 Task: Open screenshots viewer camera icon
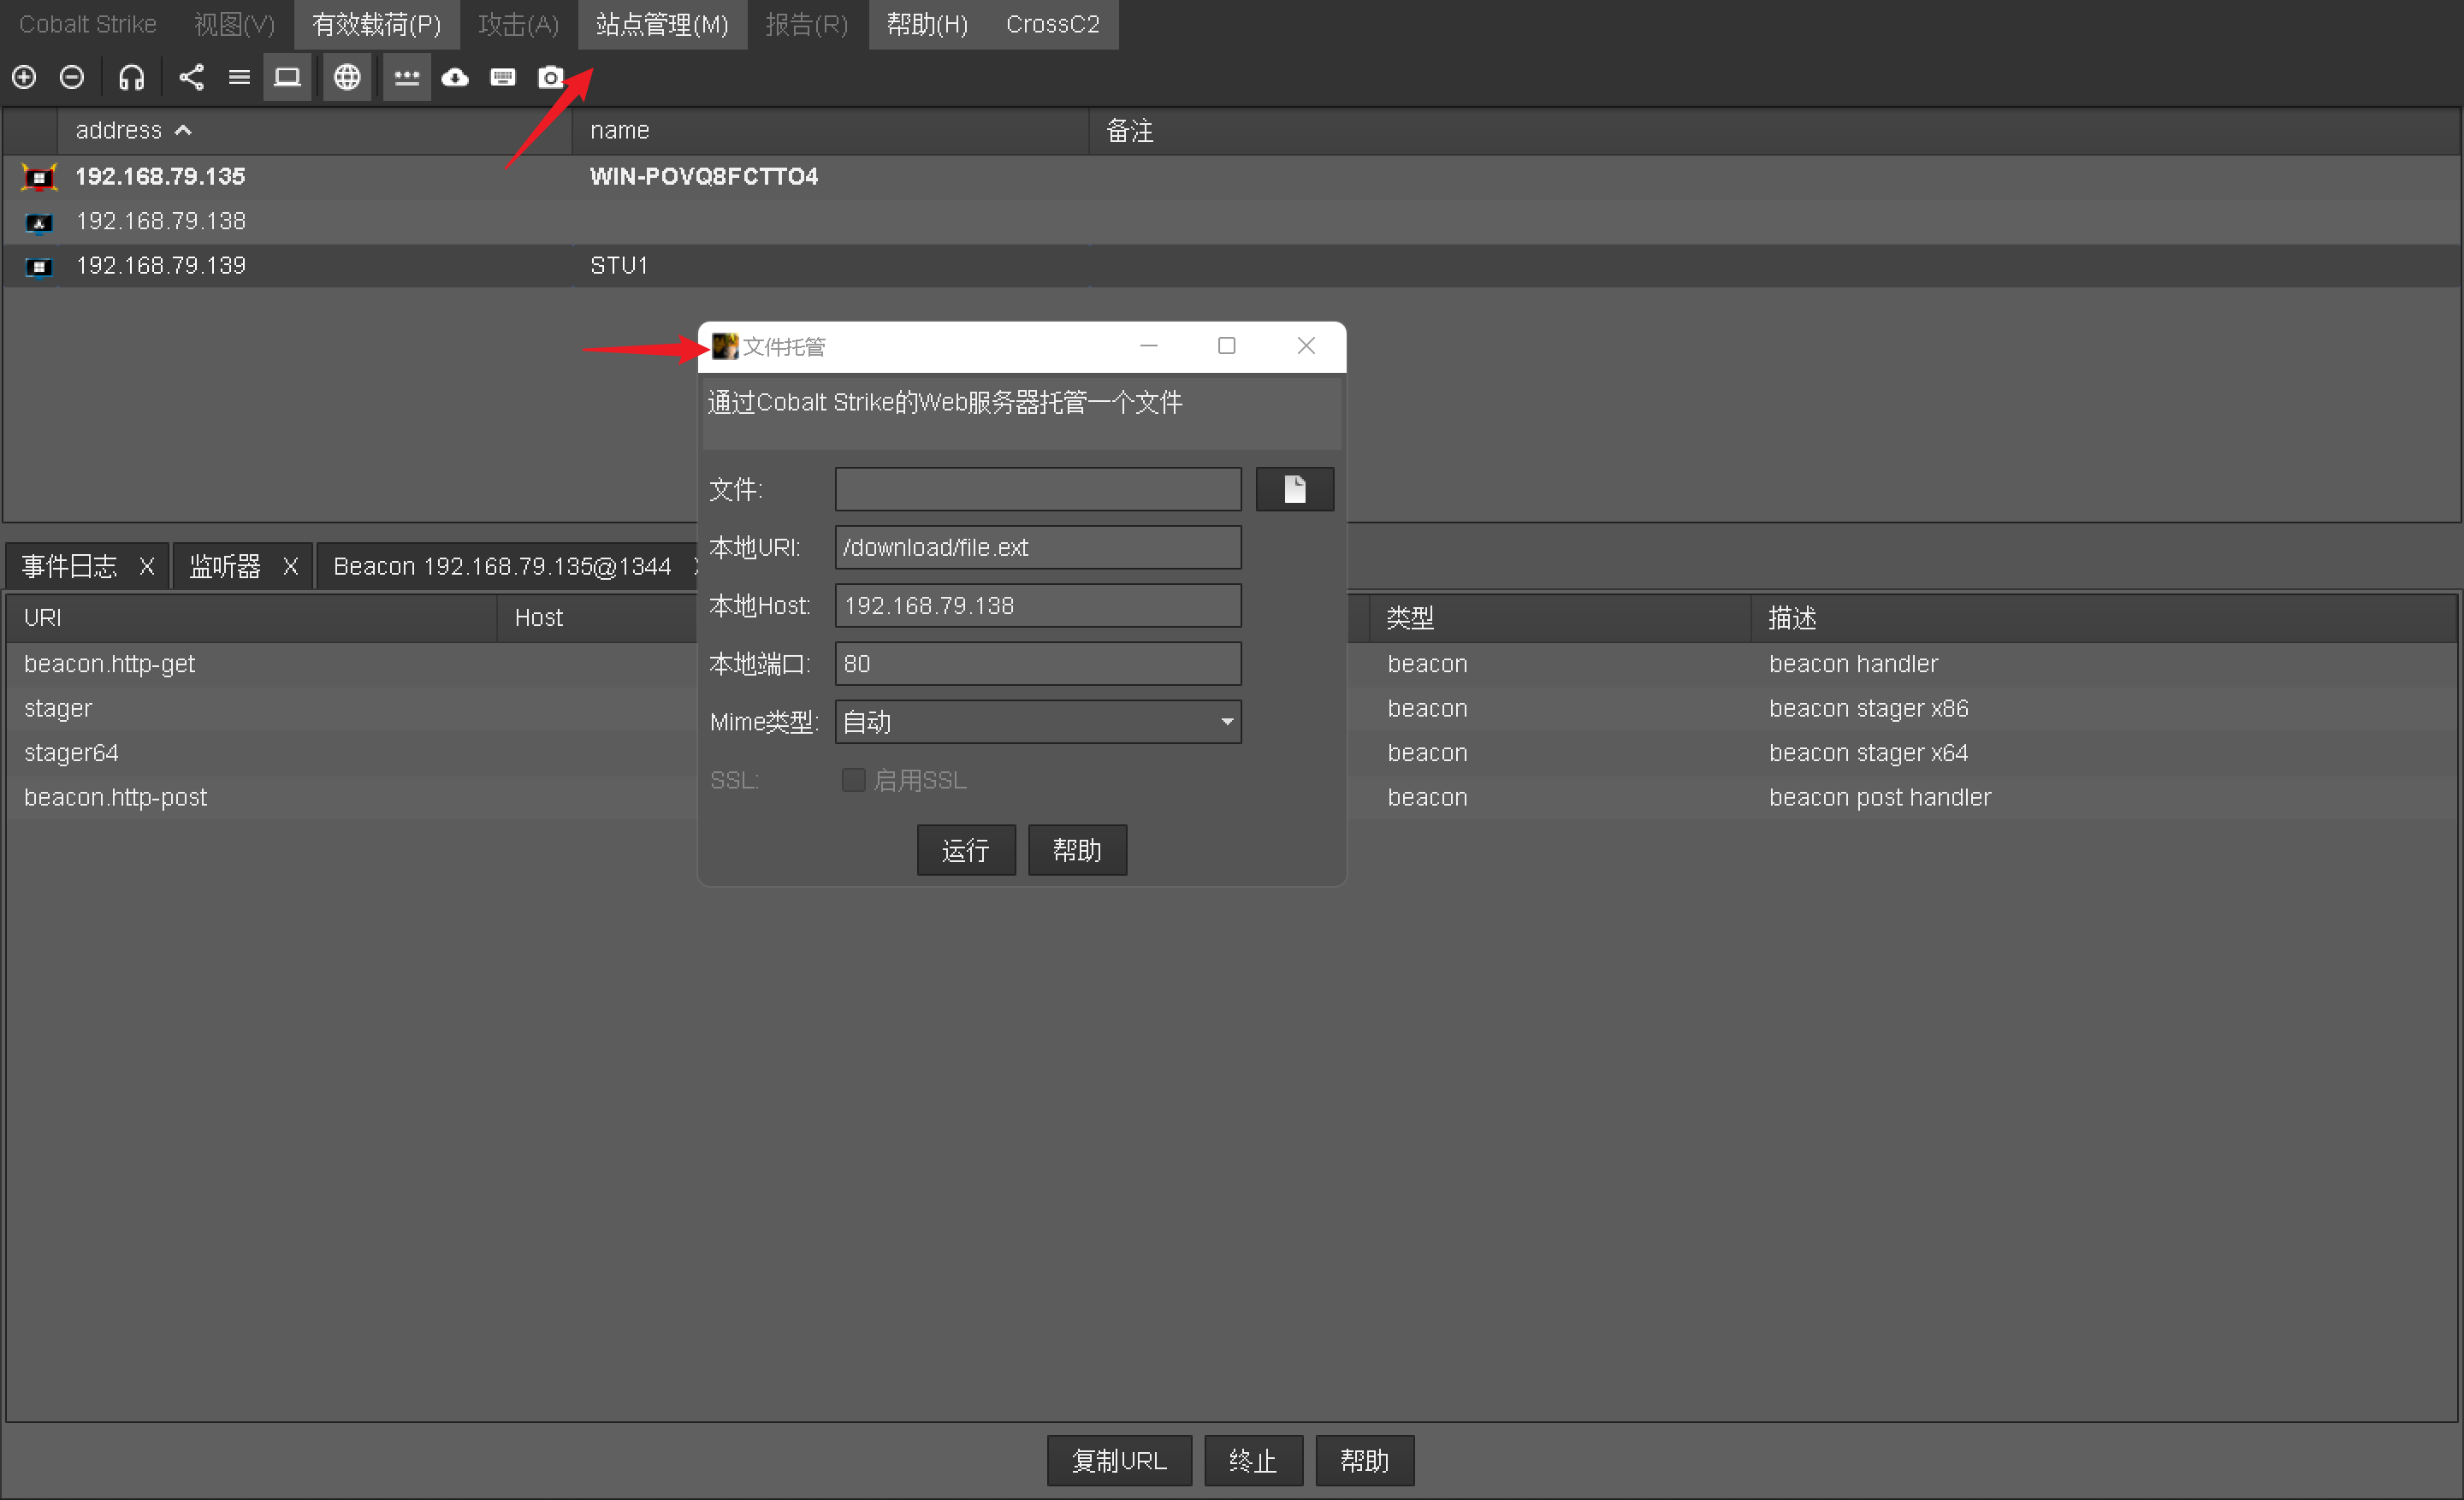click(x=551, y=77)
